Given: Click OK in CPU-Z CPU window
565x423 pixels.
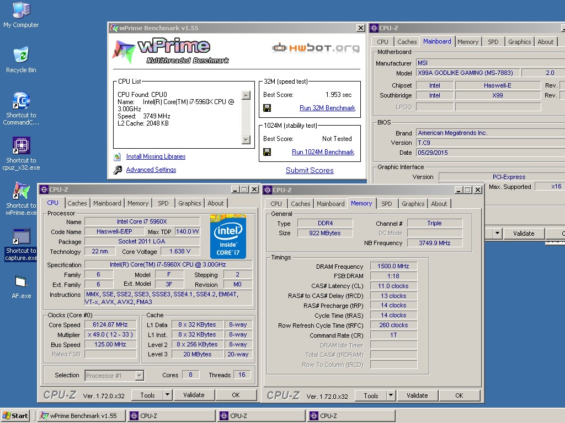Looking at the screenshot, I should (x=236, y=395).
